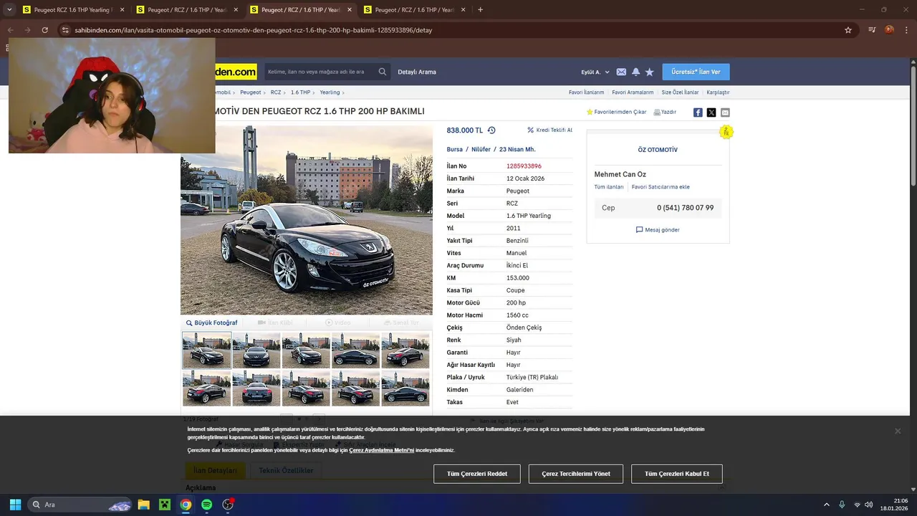917x516 pixels.
Task: Open Detaylı Arama link
Action: coord(417,72)
